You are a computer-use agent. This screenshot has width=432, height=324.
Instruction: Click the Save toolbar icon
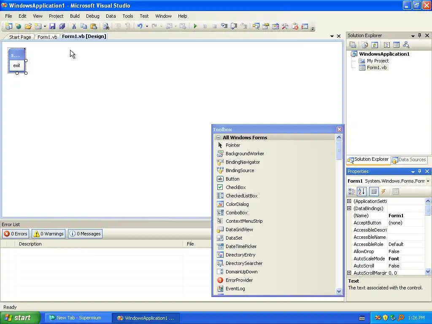(x=52, y=26)
